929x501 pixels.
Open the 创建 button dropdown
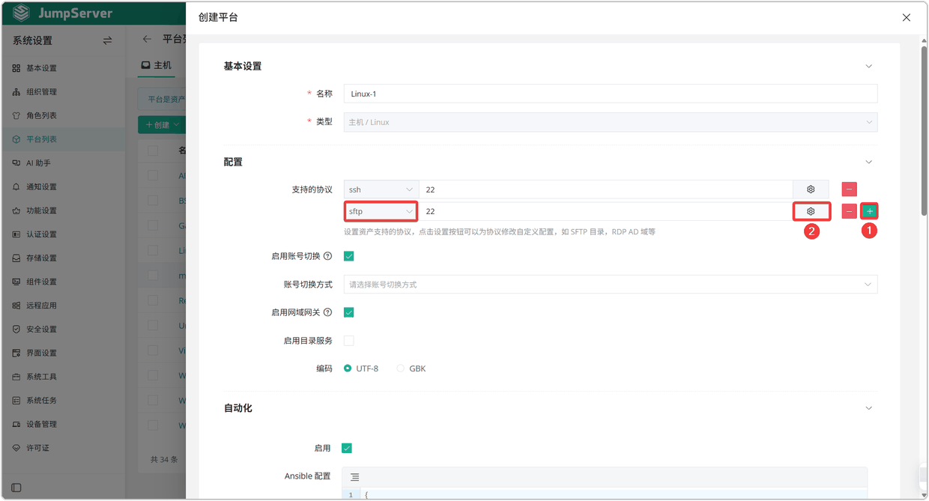(x=163, y=125)
